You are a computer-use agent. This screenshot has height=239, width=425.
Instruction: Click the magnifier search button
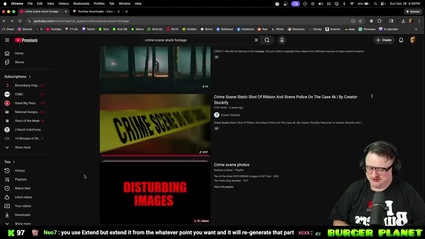pyautogui.click(x=267, y=40)
